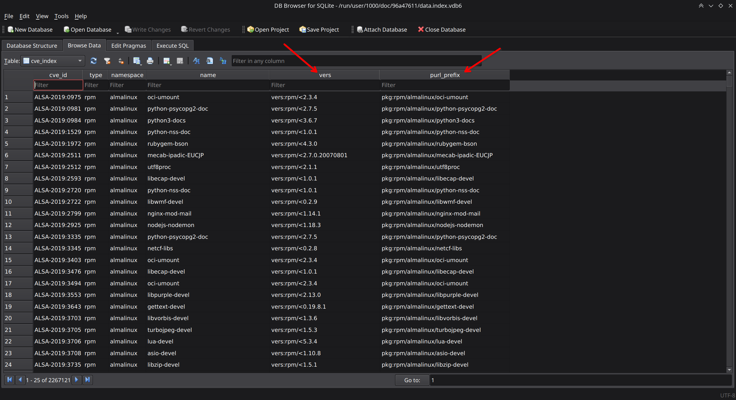Click the print table icon
This screenshot has width=736, height=400.
click(150, 61)
